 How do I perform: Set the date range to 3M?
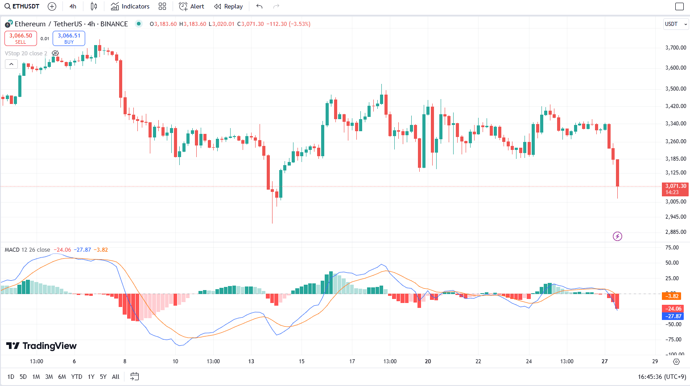pyautogui.click(x=49, y=377)
